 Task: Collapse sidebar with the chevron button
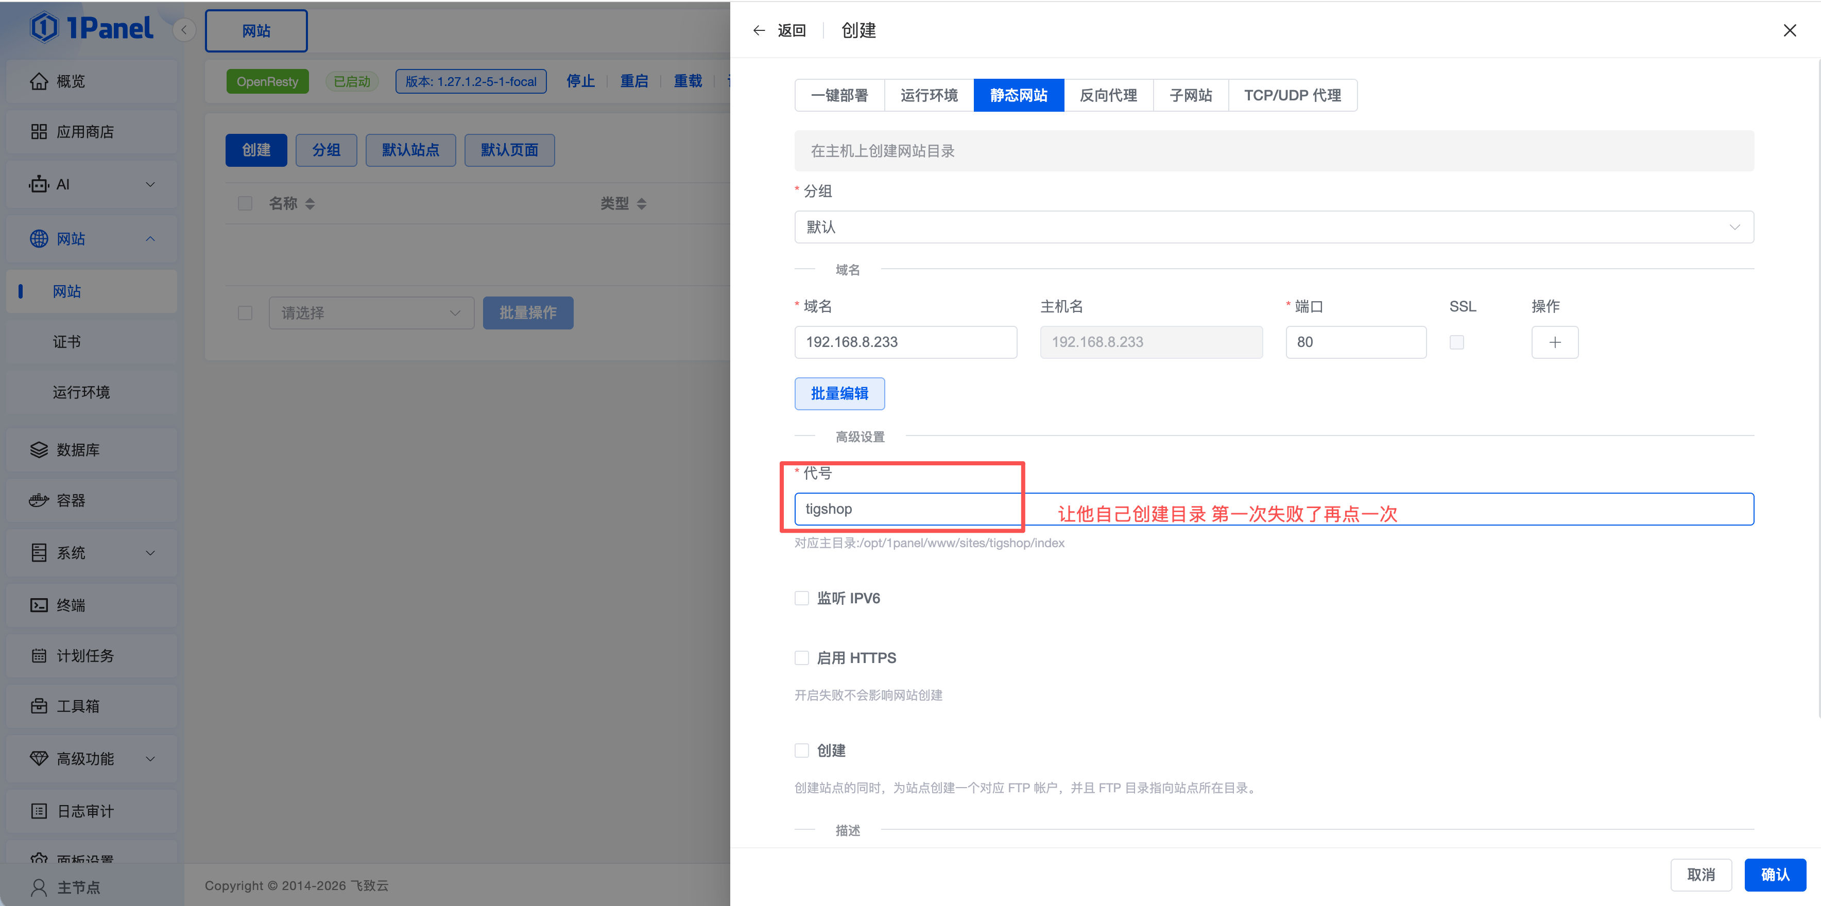coord(184,30)
